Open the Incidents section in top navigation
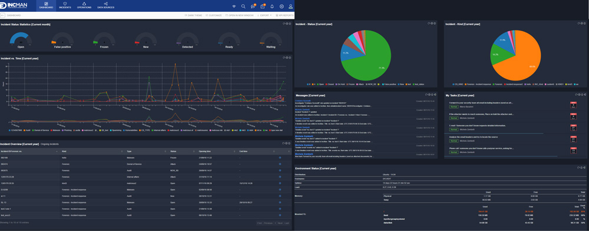This screenshot has height=231, width=589. [x=65, y=5]
